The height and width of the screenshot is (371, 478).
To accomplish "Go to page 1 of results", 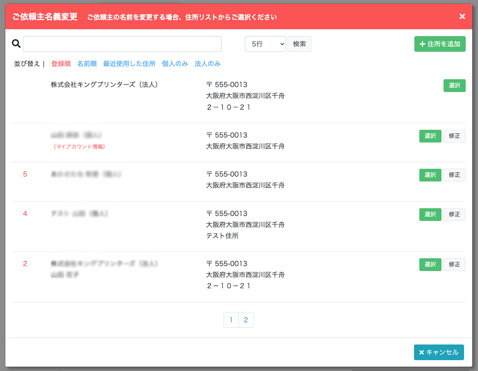I will click(231, 320).
